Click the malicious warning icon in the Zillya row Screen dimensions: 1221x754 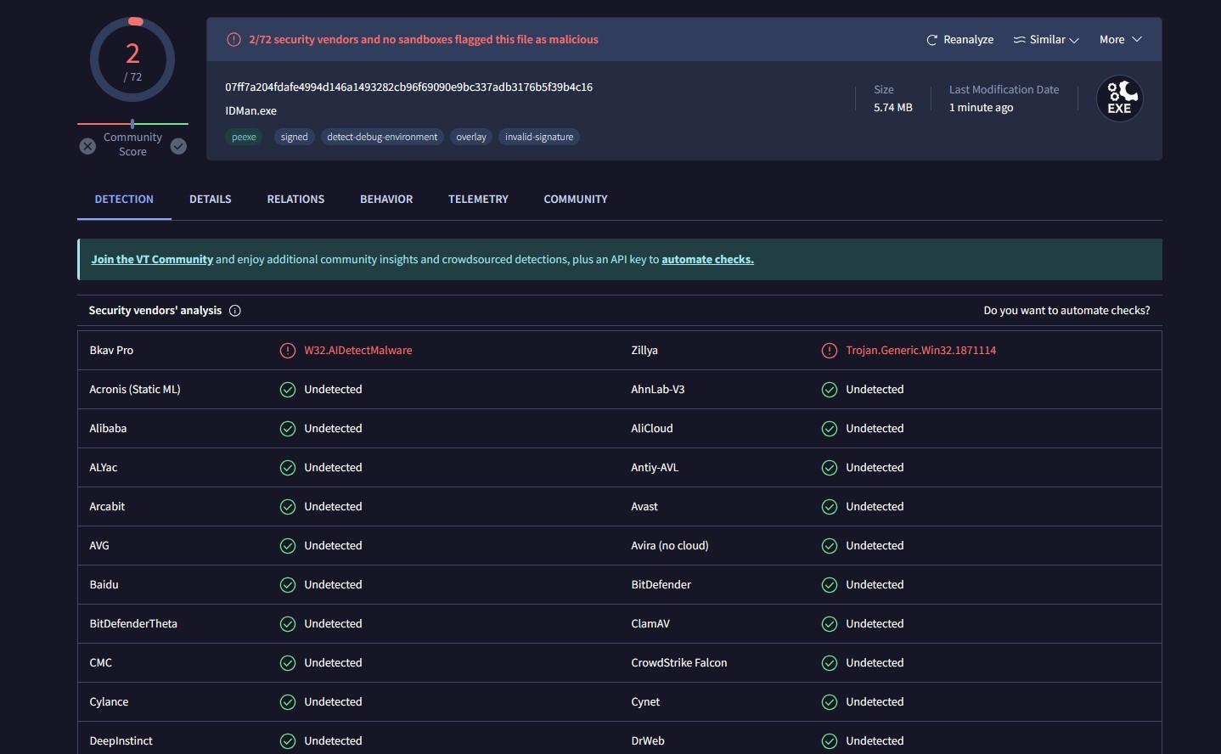(830, 351)
